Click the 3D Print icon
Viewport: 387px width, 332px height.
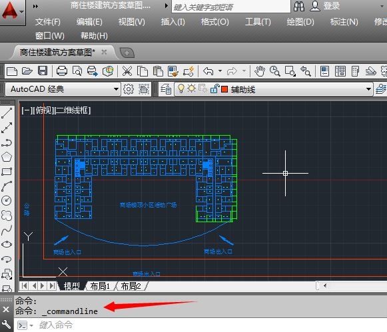coord(108,71)
